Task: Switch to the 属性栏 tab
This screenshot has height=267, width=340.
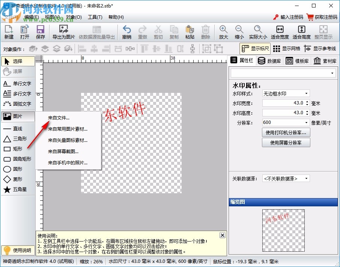Action: (x=242, y=60)
